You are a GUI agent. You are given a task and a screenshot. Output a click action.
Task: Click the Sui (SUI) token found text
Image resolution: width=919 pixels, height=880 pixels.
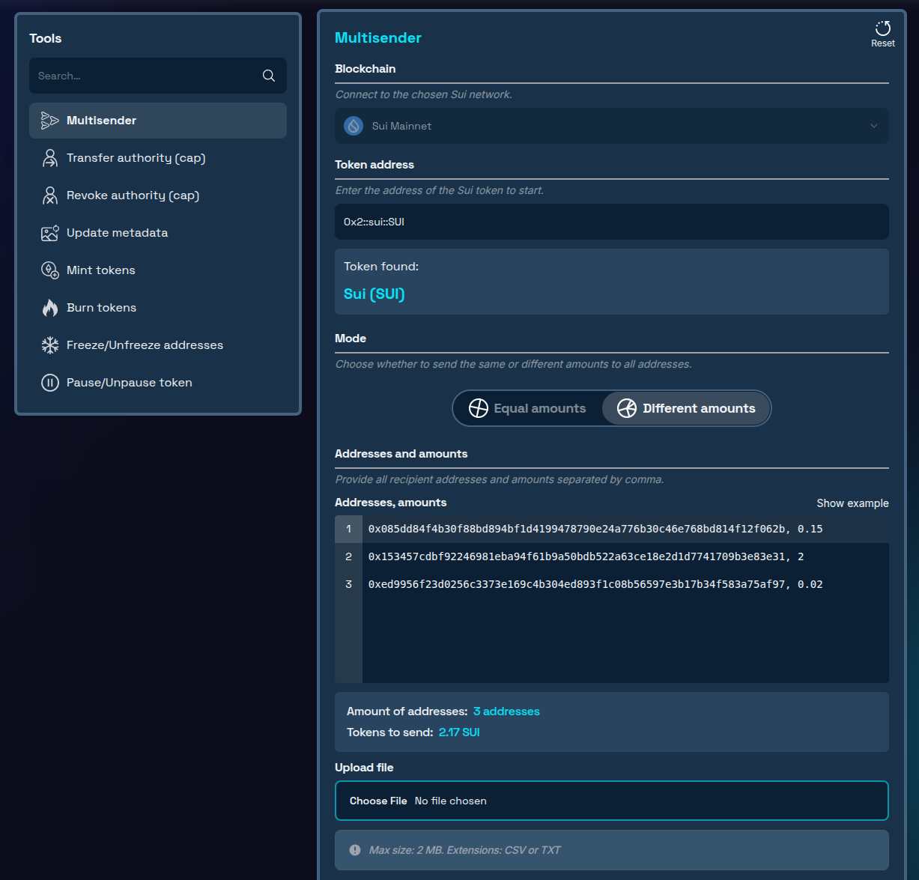click(x=374, y=294)
